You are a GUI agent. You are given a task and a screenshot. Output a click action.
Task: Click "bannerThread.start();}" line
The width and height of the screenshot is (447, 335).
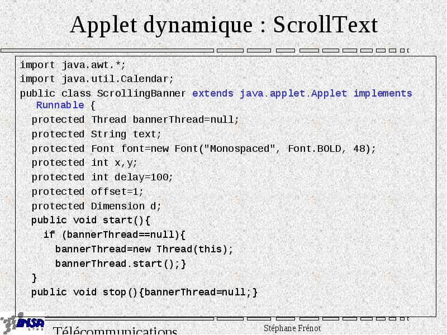coord(121,264)
